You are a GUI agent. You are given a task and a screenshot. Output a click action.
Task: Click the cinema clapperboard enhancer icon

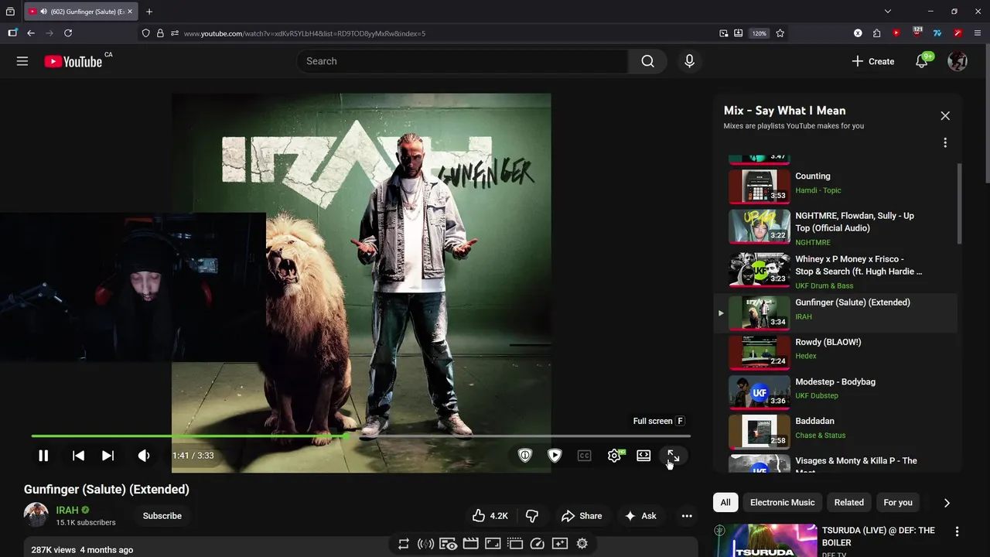(x=470, y=544)
